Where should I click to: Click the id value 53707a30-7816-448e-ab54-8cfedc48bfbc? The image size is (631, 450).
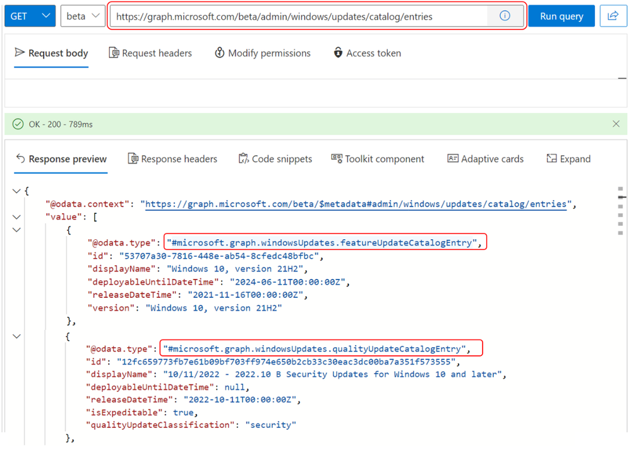point(219,256)
